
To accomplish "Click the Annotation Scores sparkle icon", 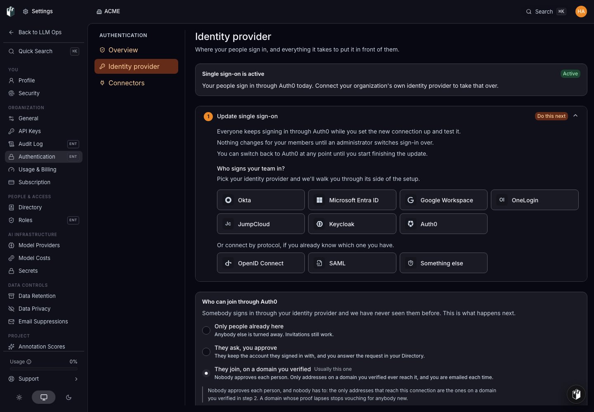I will coord(12,347).
